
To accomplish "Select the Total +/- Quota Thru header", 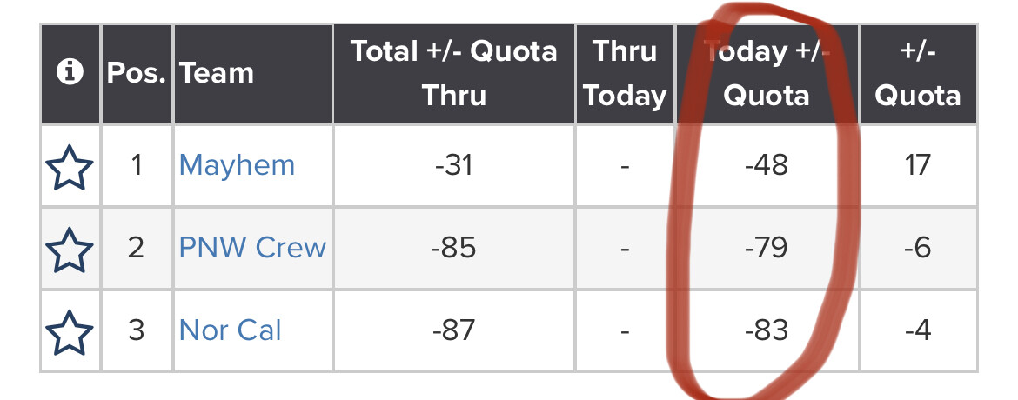I will 453,73.
